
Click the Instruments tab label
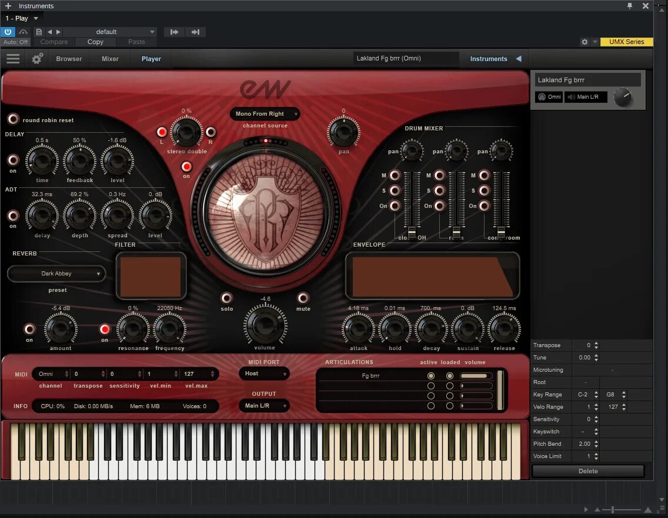tap(489, 59)
